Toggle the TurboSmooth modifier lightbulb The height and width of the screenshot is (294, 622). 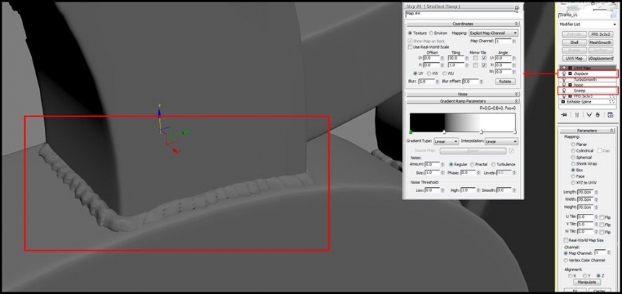click(563, 79)
